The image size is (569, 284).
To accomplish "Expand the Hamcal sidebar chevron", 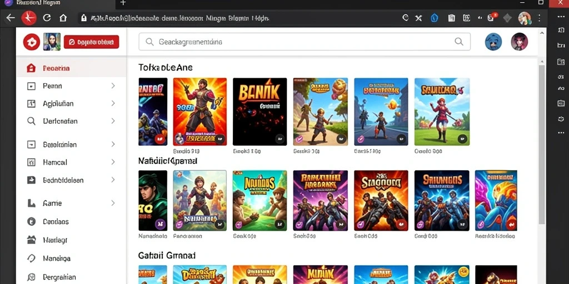I will pos(113,162).
